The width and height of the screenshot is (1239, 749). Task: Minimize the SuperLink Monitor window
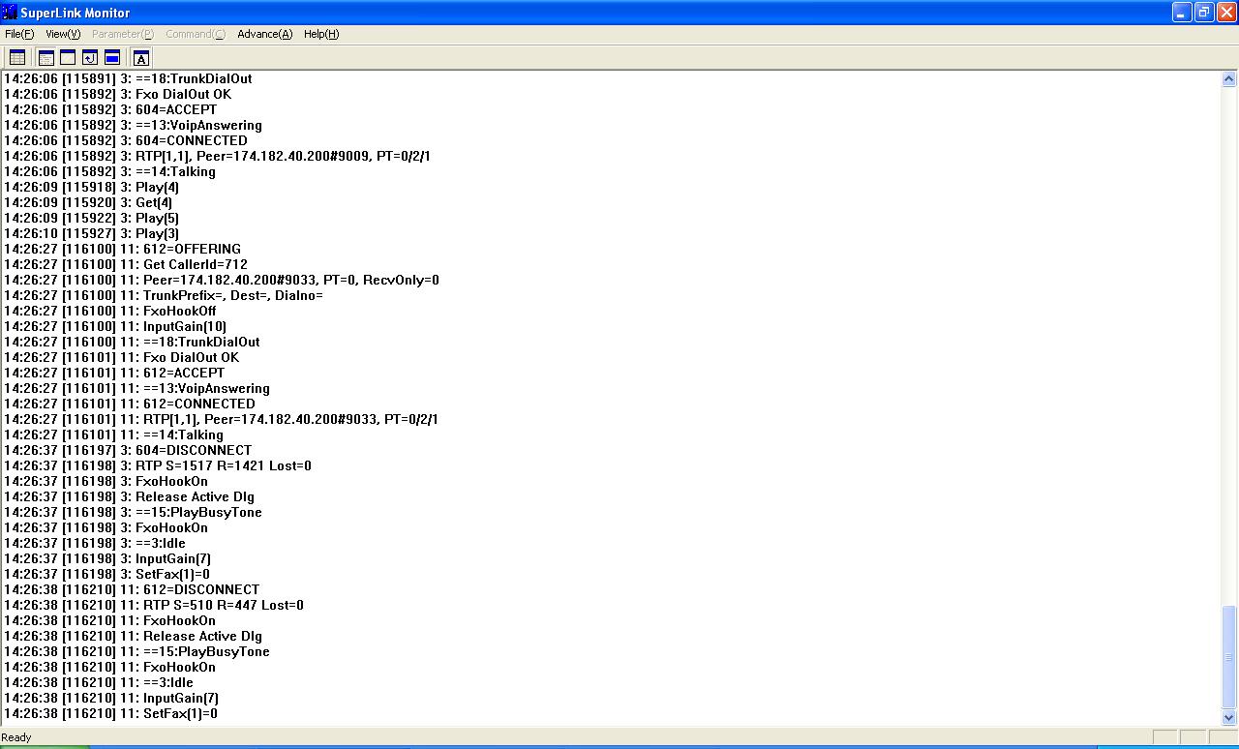click(x=1182, y=13)
